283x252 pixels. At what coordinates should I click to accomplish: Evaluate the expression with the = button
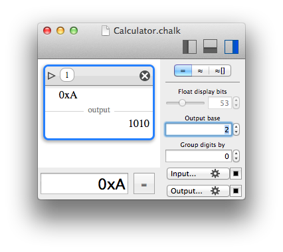coord(144,184)
